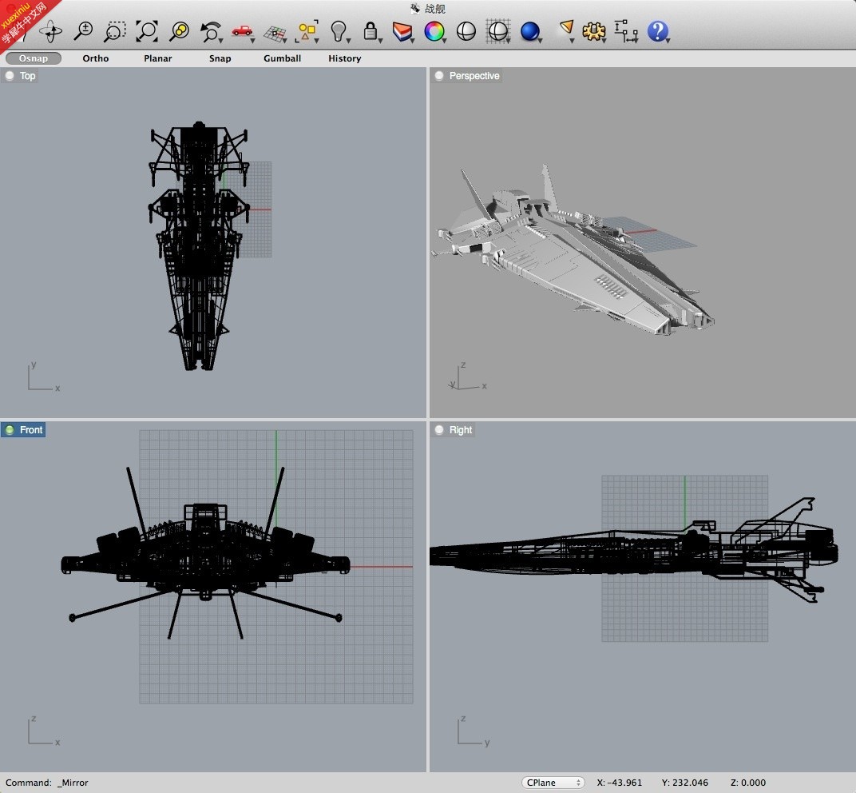Open the Top viewport title menu
The height and width of the screenshot is (793, 856).
[x=20, y=76]
